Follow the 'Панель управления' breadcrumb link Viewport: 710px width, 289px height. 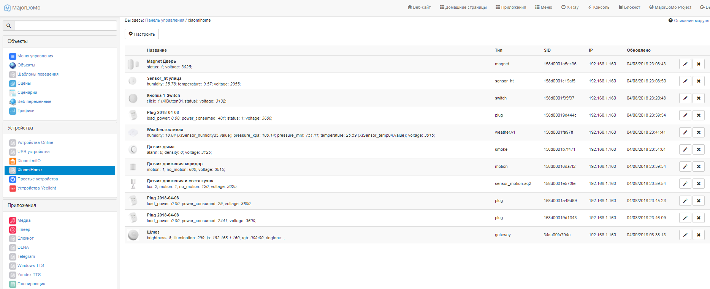[x=165, y=21]
